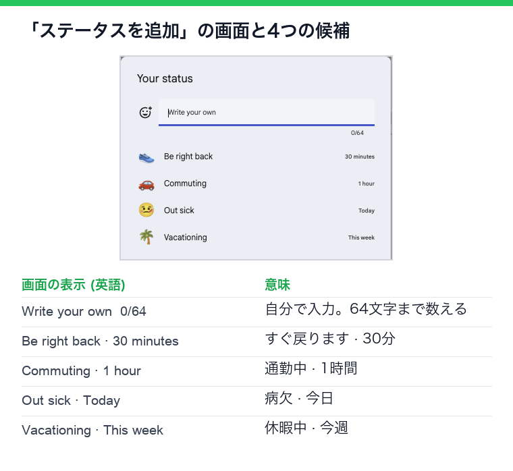The height and width of the screenshot is (471, 513).
Task: Click the "30 minutes" duration label
Action: tap(360, 157)
